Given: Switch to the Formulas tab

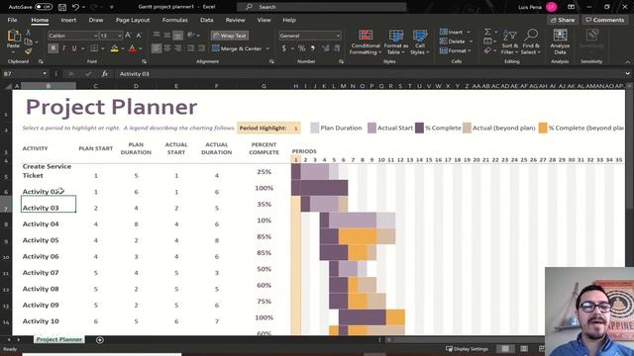Looking at the screenshot, I should coord(175,20).
